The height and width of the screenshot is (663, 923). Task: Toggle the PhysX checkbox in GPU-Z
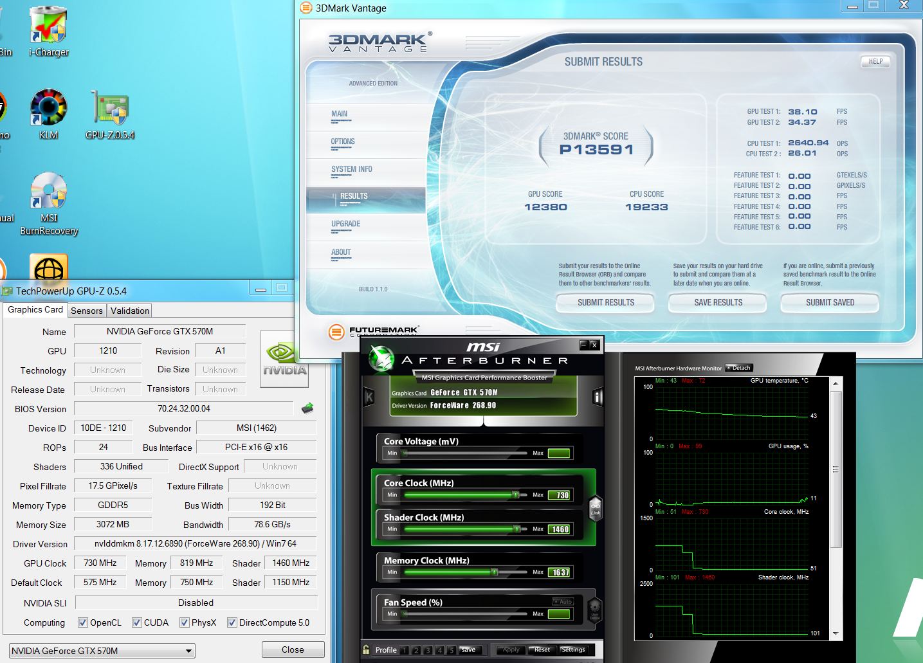(184, 622)
